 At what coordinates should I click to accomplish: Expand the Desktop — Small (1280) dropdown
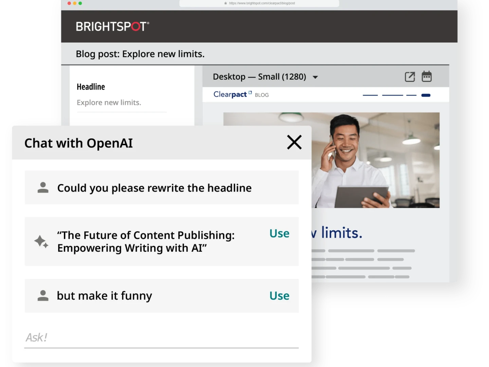tap(315, 77)
